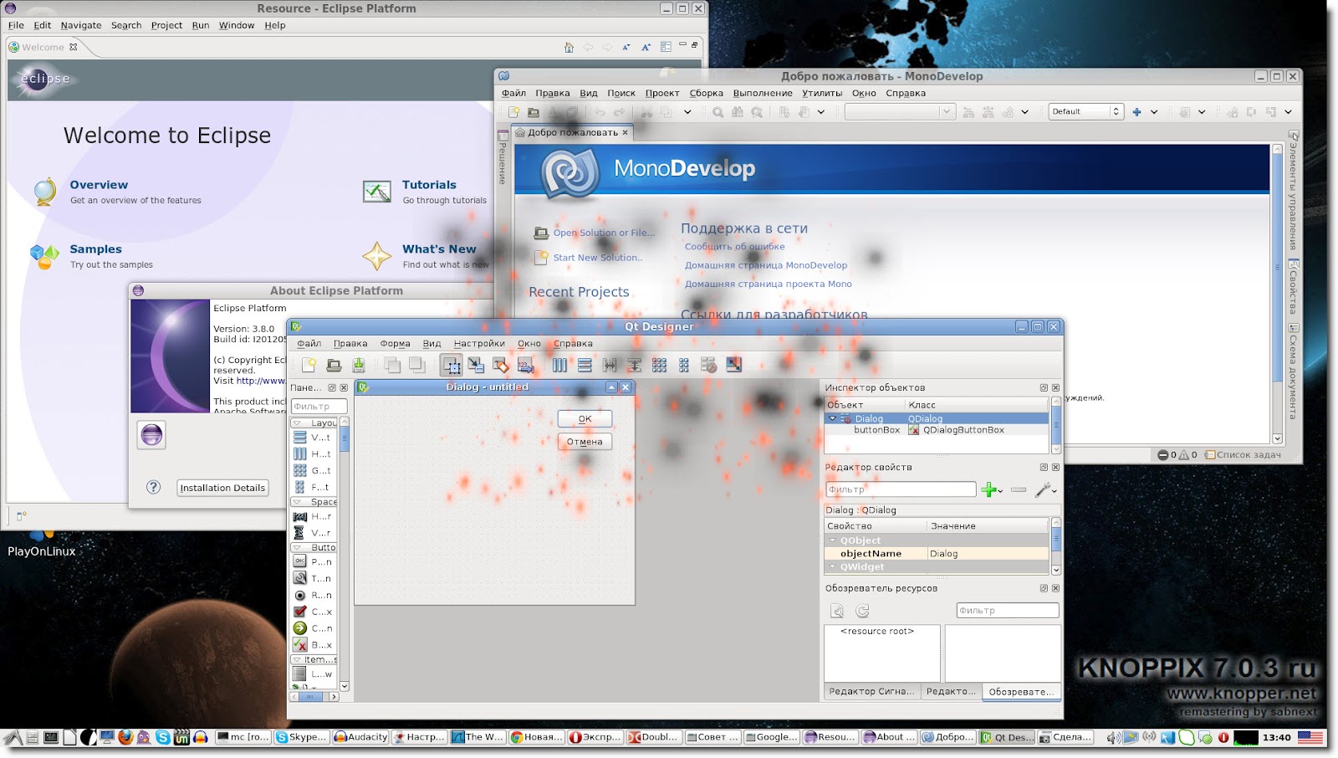Collapse Item Views category in widget box
The width and height of the screenshot is (1338, 758).
coord(297,659)
